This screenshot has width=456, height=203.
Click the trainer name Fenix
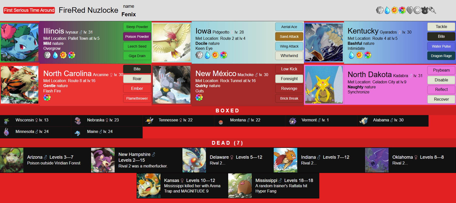129,15
